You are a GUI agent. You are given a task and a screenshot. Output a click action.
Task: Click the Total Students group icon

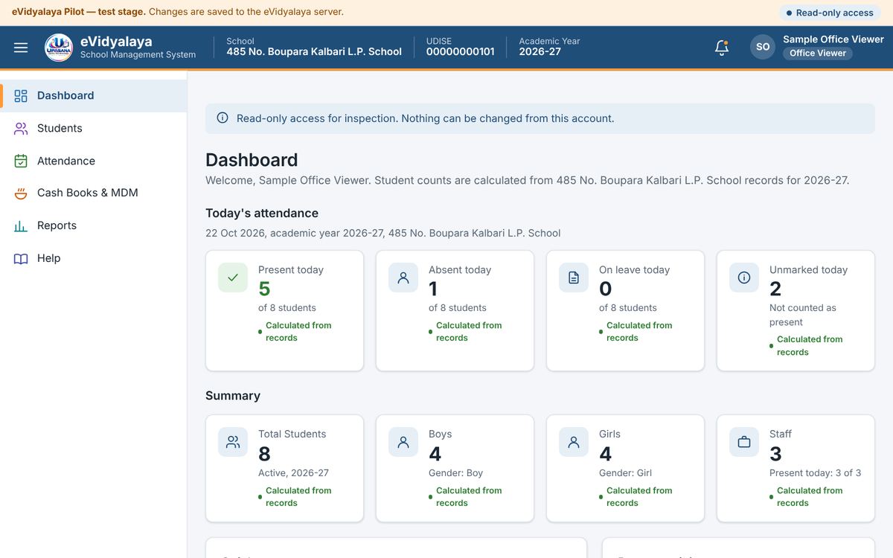[x=233, y=442]
